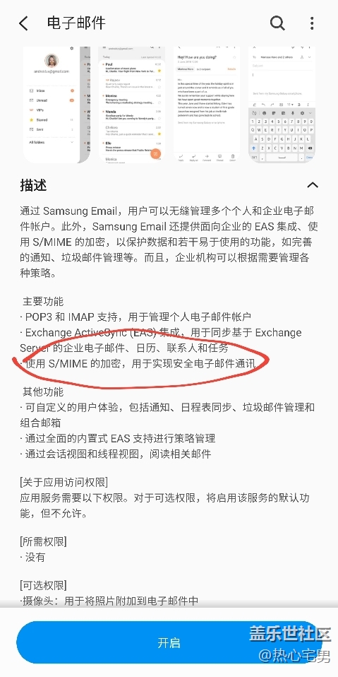Viewport: 338px width, 677px height.
Task: Tap the [关于应用访问权限] heading
Action: (64, 482)
